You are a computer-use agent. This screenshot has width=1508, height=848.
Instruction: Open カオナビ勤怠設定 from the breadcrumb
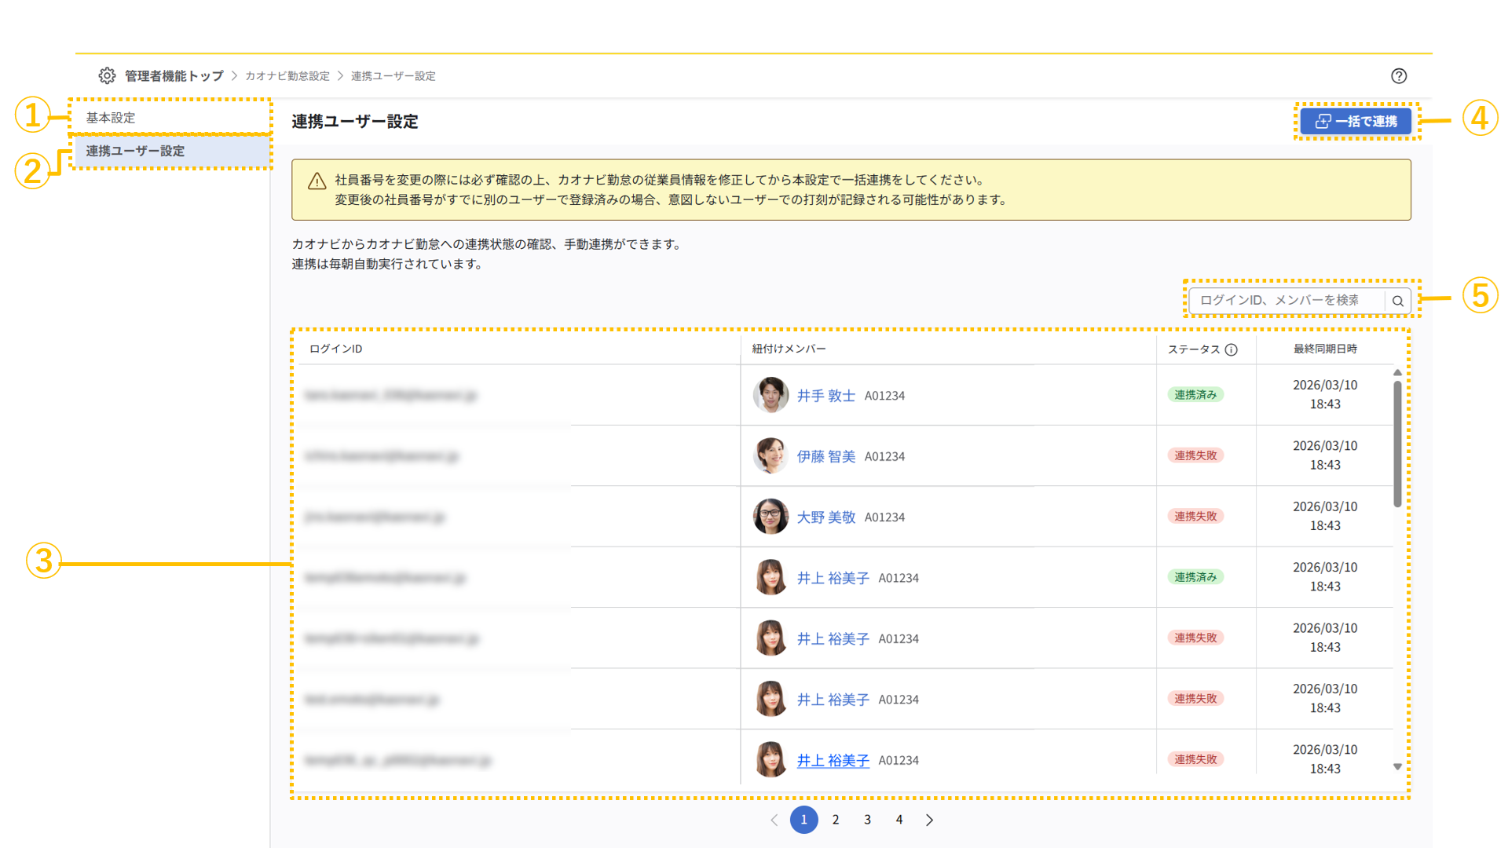tap(287, 75)
